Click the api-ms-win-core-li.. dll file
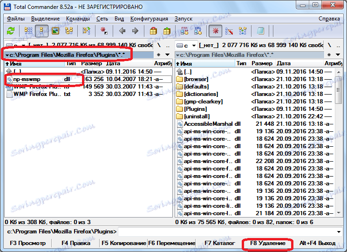This screenshot has height=252, width=347. 254,206
